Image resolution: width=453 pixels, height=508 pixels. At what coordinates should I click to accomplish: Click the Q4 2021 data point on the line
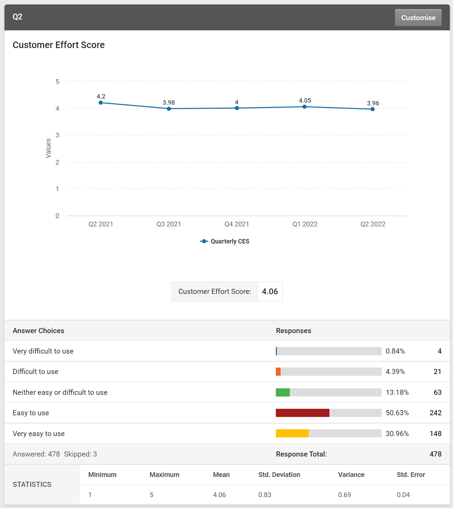pos(237,108)
